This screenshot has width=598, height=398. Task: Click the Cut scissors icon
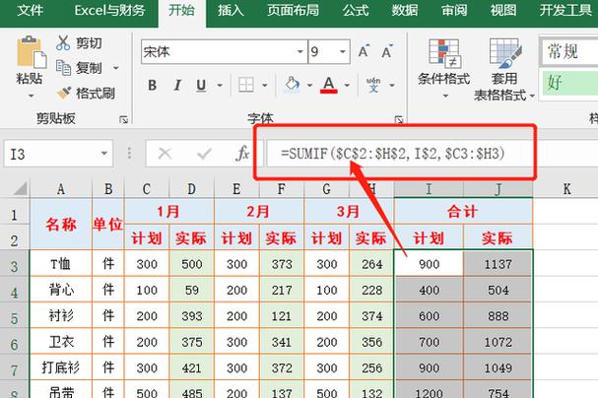pyautogui.click(x=63, y=43)
